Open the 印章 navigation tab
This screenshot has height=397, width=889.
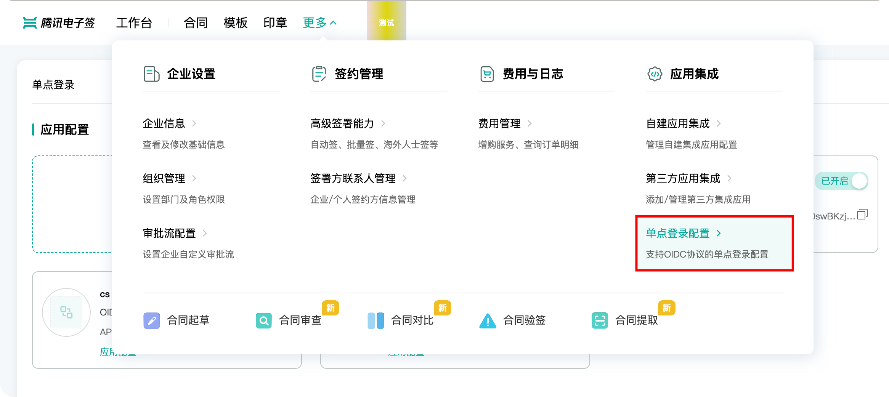pos(274,23)
